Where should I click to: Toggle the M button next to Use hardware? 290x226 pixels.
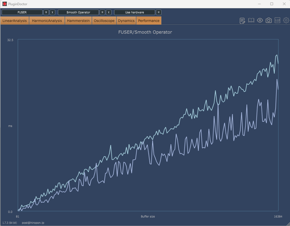point(159,12)
